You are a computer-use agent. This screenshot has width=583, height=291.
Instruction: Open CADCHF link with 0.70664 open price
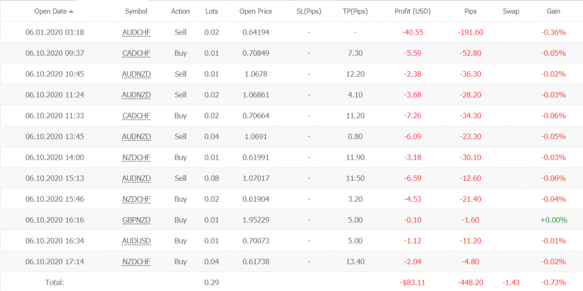click(136, 116)
